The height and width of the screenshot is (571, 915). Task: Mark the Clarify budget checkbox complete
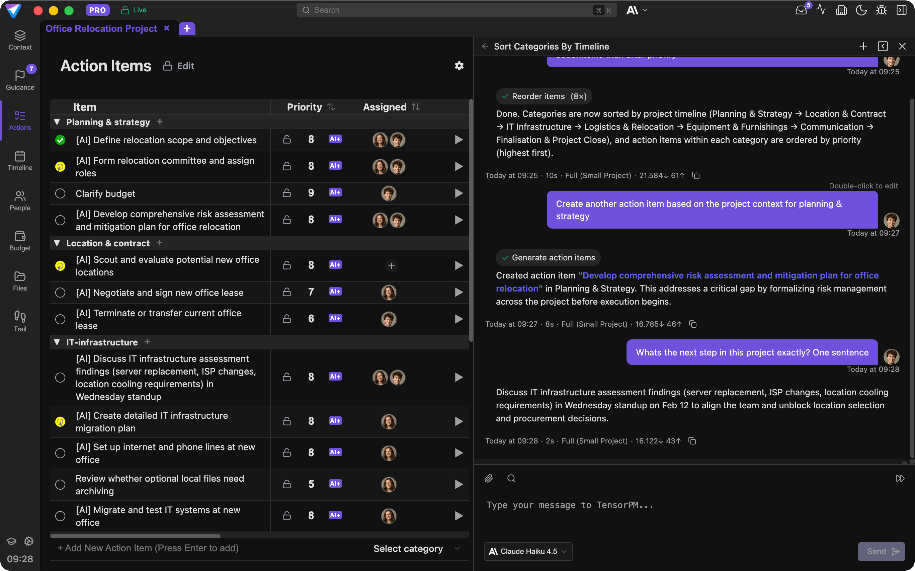[x=60, y=193]
